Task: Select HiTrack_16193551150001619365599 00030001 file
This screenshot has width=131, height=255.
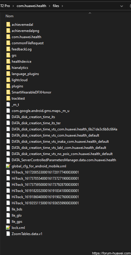Action: pyautogui.click(x=45, y=203)
